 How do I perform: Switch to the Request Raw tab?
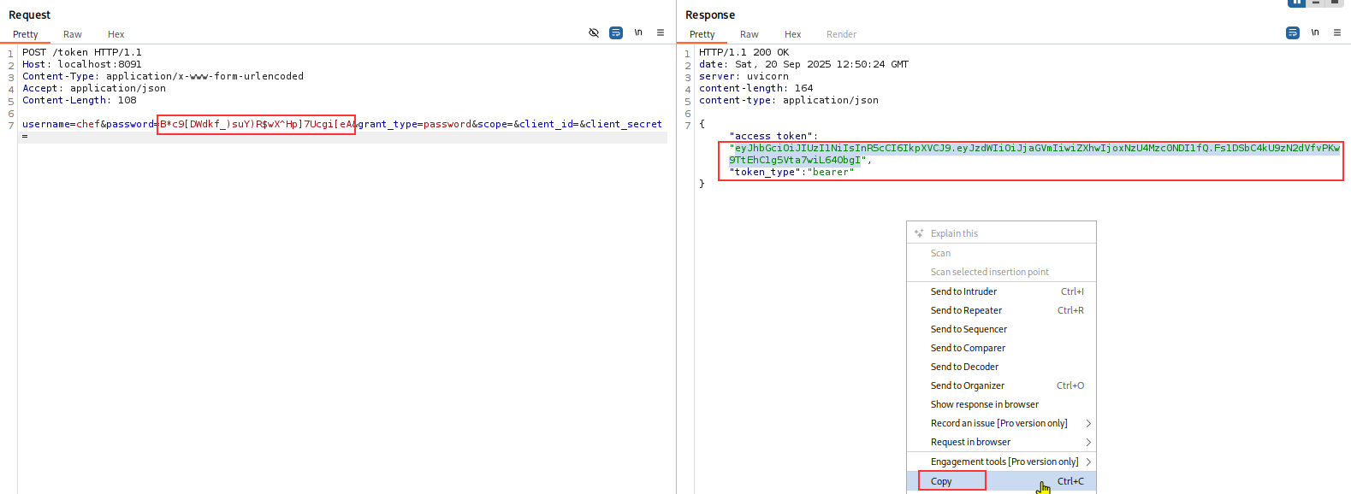point(73,34)
